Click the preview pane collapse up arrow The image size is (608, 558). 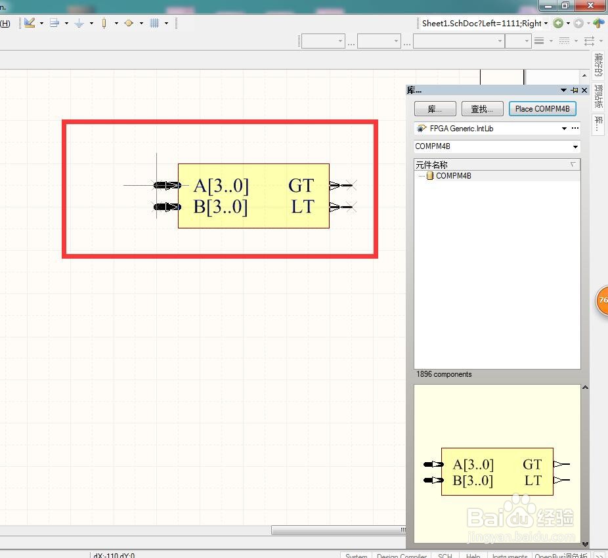click(x=585, y=387)
